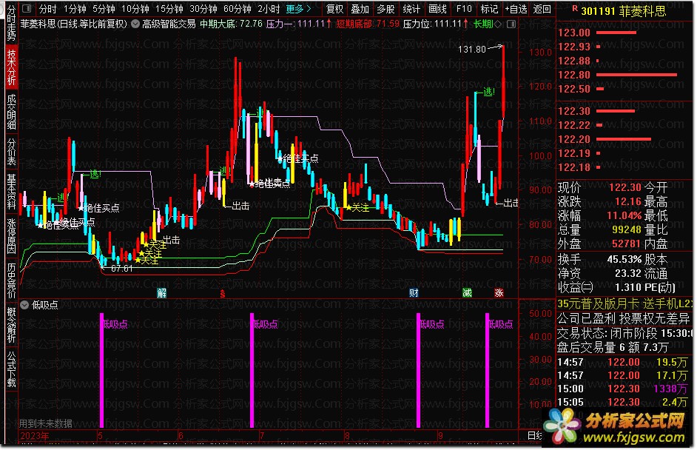
Task: Click the 高级智能交易 indicator name
Action: click(169, 24)
